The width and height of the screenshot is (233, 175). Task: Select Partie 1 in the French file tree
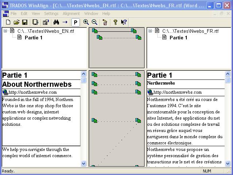coord(178,38)
